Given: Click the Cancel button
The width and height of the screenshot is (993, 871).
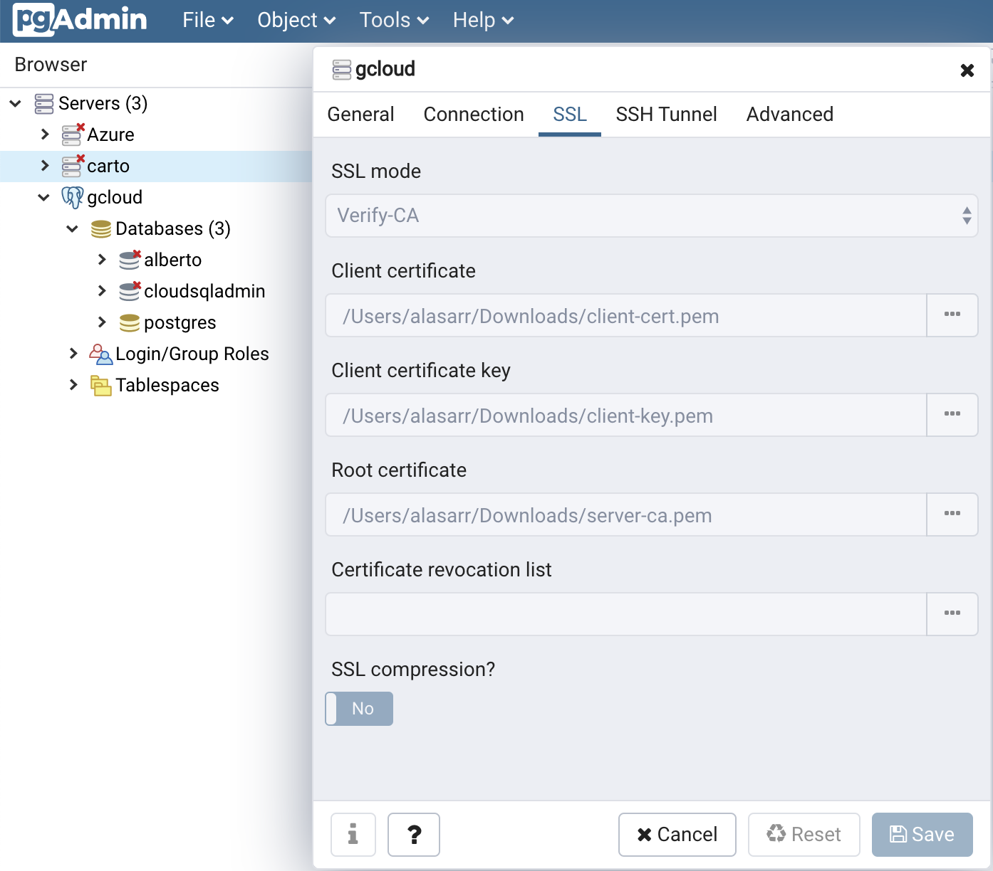Looking at the screenshot, I should point(677,835).
